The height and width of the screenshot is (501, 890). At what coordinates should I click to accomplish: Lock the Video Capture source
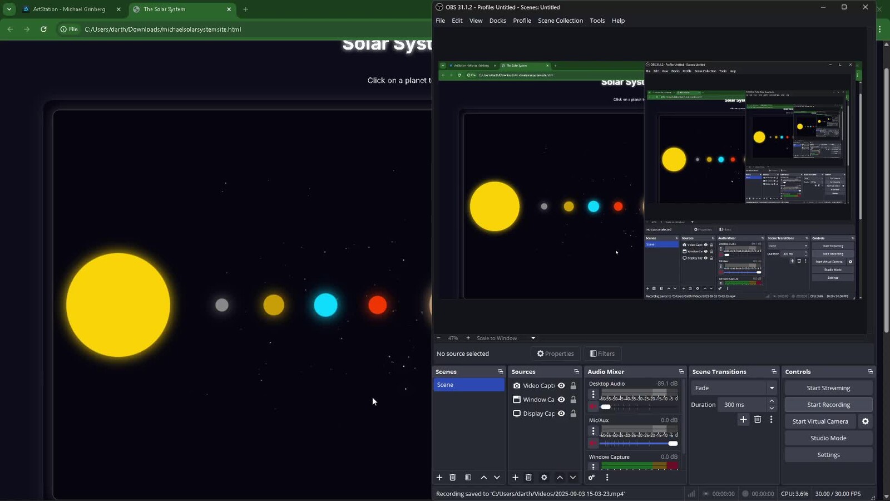[573, 386]
